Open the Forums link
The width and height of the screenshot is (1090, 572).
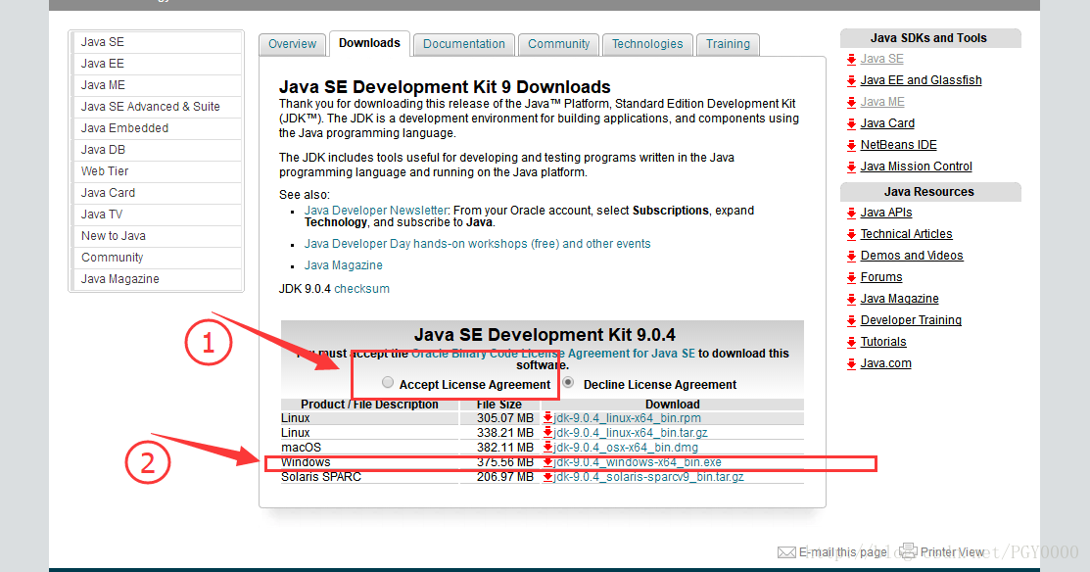(881, 276)
